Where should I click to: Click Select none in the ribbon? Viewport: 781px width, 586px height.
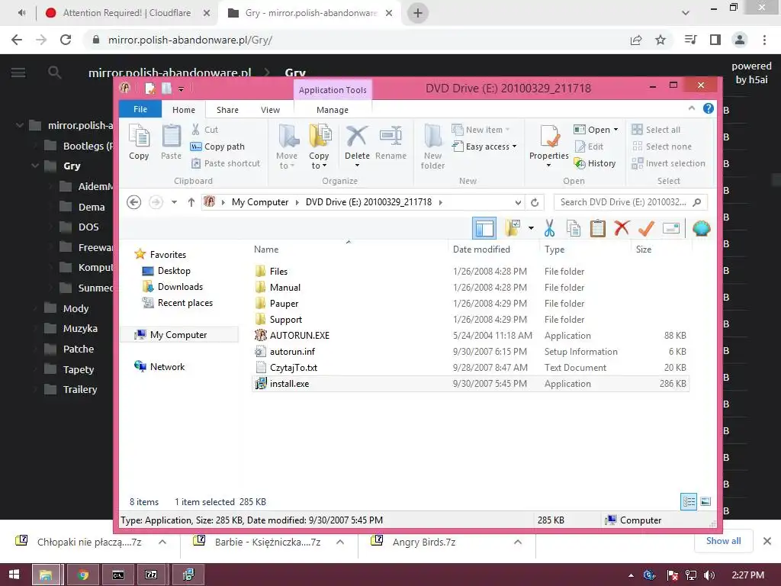[661, 146]
